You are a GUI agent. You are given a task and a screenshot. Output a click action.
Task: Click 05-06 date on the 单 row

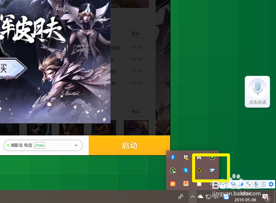(x=137, y=83)
